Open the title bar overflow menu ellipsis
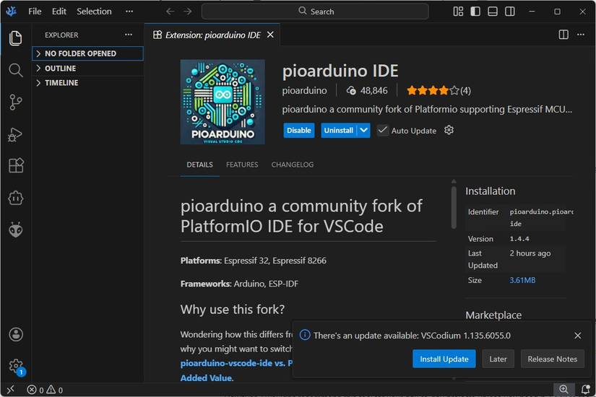This screenshot has height=397, width=596. point(129,12)
